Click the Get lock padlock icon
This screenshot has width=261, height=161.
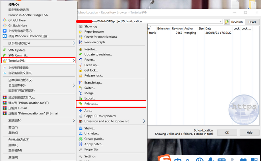[80, 70]
